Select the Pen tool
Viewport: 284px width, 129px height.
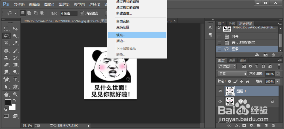click(6, 80)
